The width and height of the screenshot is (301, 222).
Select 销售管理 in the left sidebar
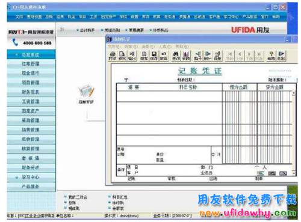click(x=31, y=130)
